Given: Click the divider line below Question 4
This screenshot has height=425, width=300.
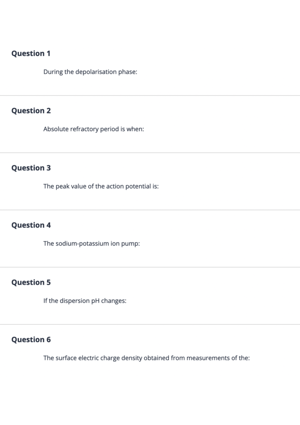Looking at the screenshot, I should point(150,267).
